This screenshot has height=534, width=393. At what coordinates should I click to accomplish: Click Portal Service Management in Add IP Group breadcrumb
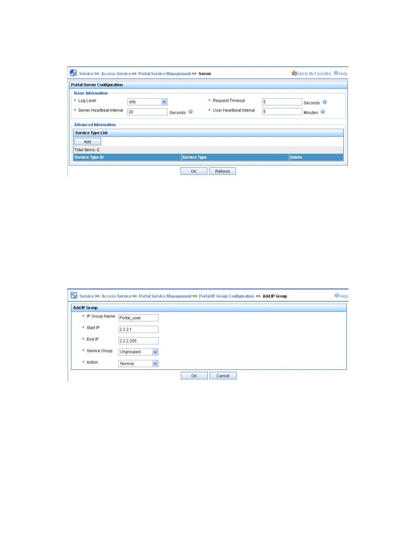click(165, 296)
